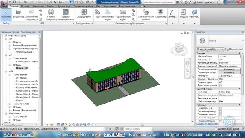Expand Разрезы (Разрез здания) node
The width and height of the screenshot is (245, 138).
click(10, 46)
